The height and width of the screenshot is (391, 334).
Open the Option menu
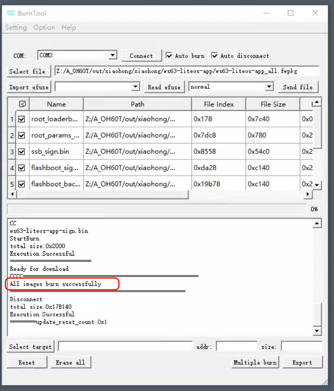pyautogui.click(x=44, y=28)
